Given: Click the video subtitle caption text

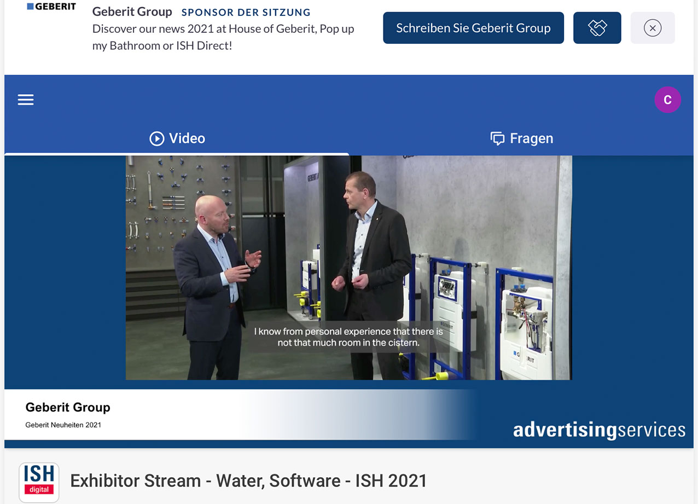Looking at the screenshot, I should [x=348, y=337].
